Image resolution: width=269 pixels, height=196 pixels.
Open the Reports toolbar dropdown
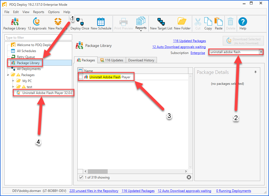coord(141,24)
